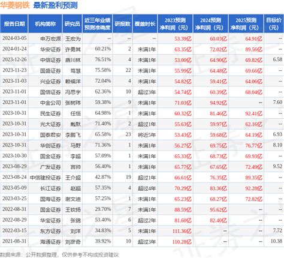Screen dimensions: 284x258
Task: Click institution 海通证券
Action: [x=50, y=242]
